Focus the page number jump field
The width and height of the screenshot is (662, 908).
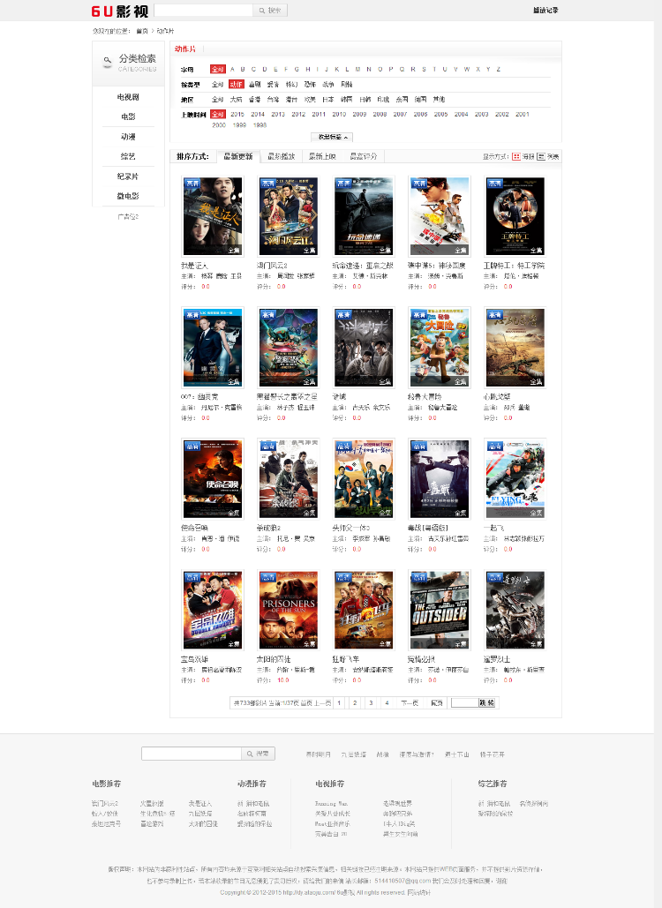click(464, 703)
